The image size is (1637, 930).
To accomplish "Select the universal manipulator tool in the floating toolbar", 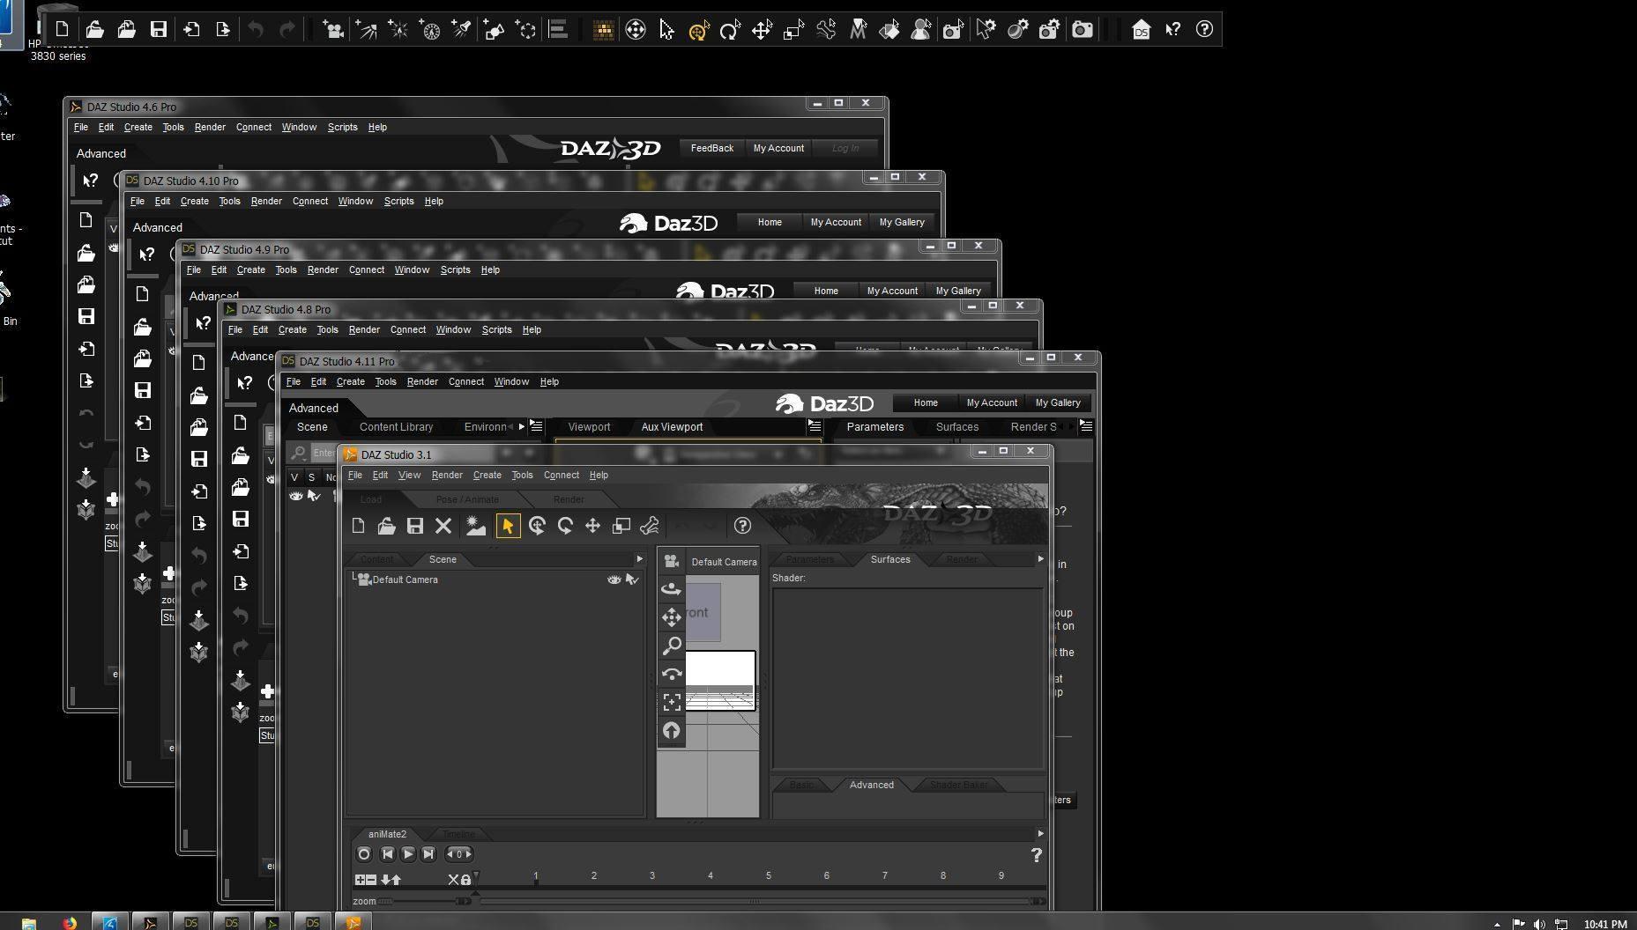I will click(x=698, y=30).
